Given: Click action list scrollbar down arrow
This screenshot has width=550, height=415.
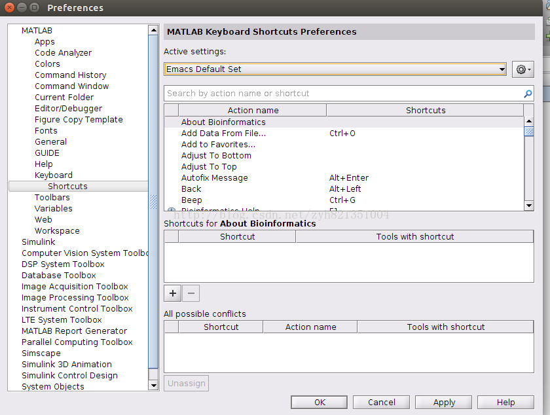Looking at the screenshot, I should click(x=529, y=206).
